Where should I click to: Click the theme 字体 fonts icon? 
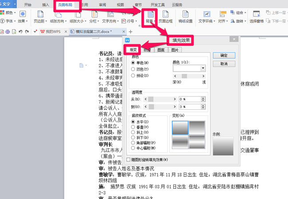click(2, 21)
